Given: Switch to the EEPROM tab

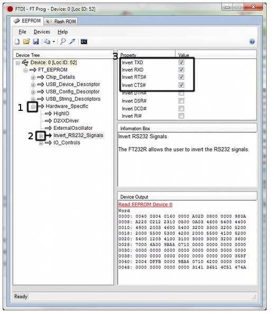Looking at the screenshot, I should [x=27, y=21].
